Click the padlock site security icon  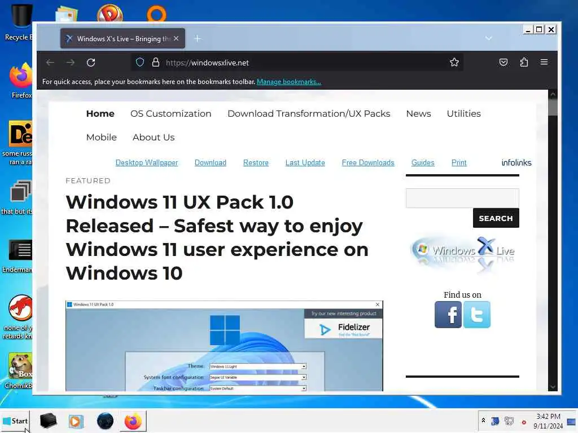pos(156,62)
